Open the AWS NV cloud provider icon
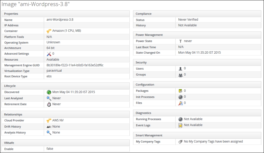 point(49,120)
